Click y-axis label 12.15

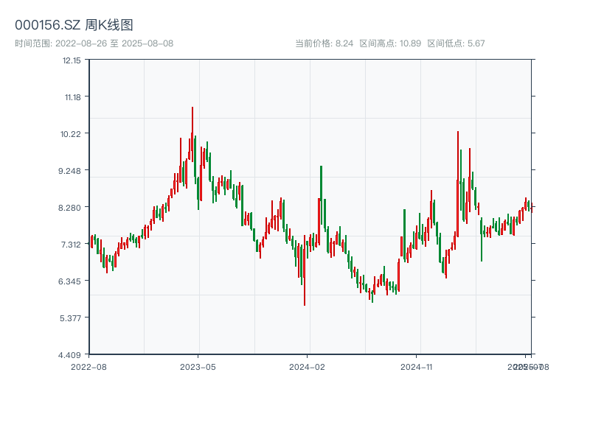click(72, 60)
